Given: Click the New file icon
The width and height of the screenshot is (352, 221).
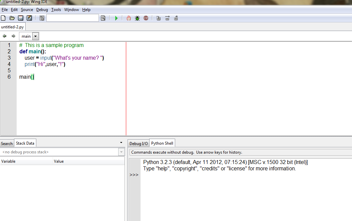Looking at the screenshot, I should [x=3, y=18].
